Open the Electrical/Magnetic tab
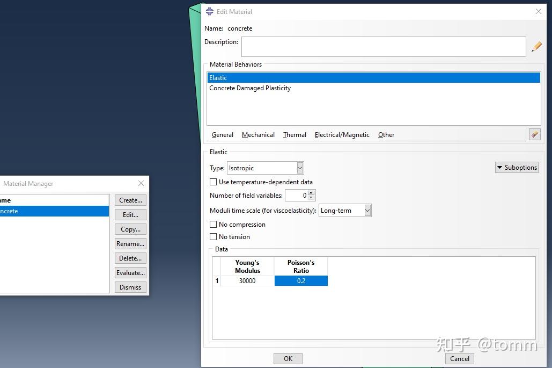Screen dimensions: 552x368 [342, 135]
